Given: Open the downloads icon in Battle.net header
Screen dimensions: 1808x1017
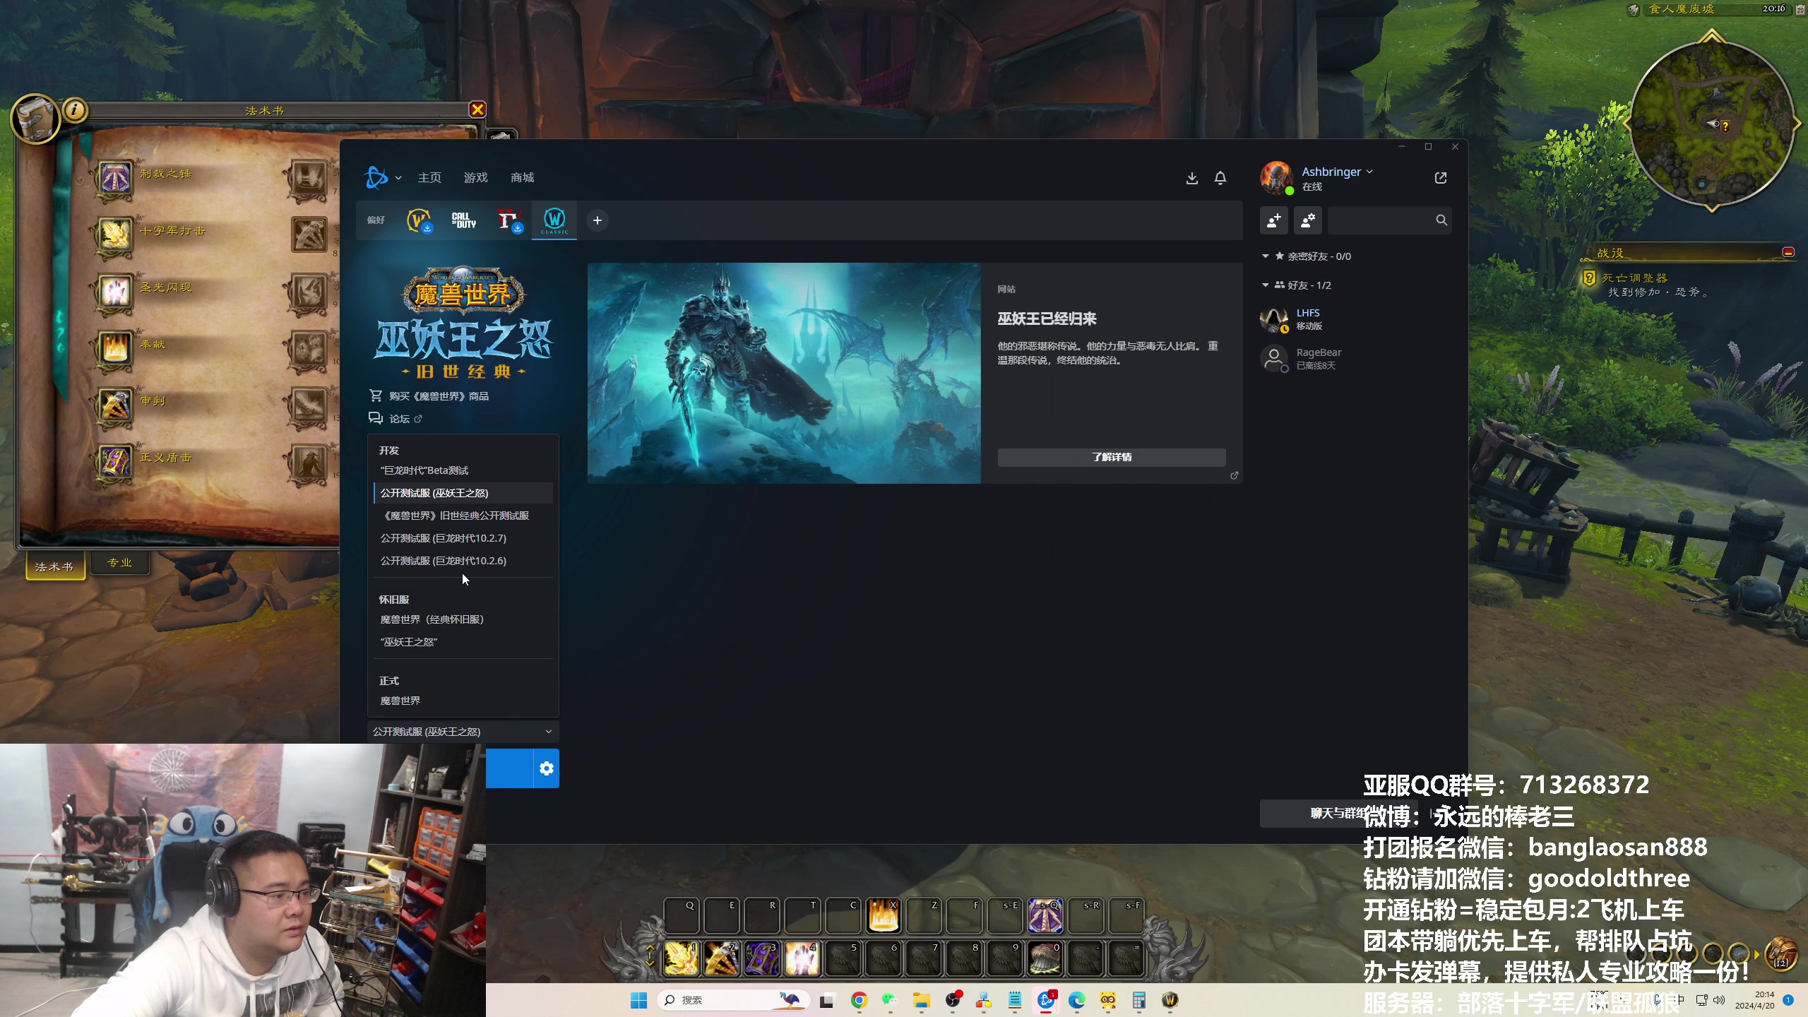Looking at the screenshot, I should click(1191, 178).
